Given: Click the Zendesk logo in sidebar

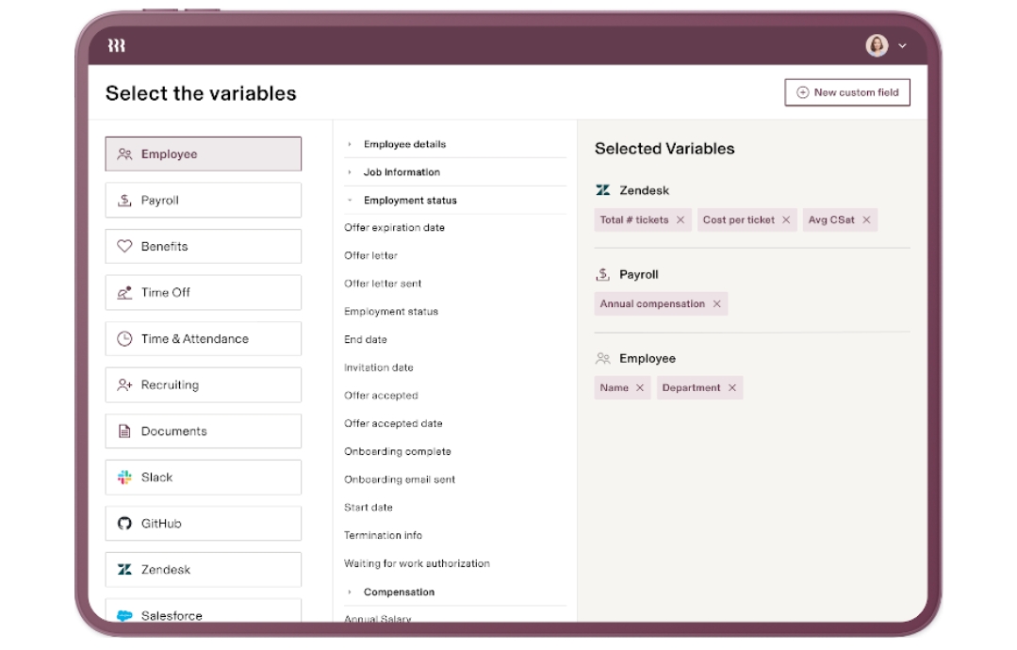Looking at the screenshot, I should [x=124, y=570].
